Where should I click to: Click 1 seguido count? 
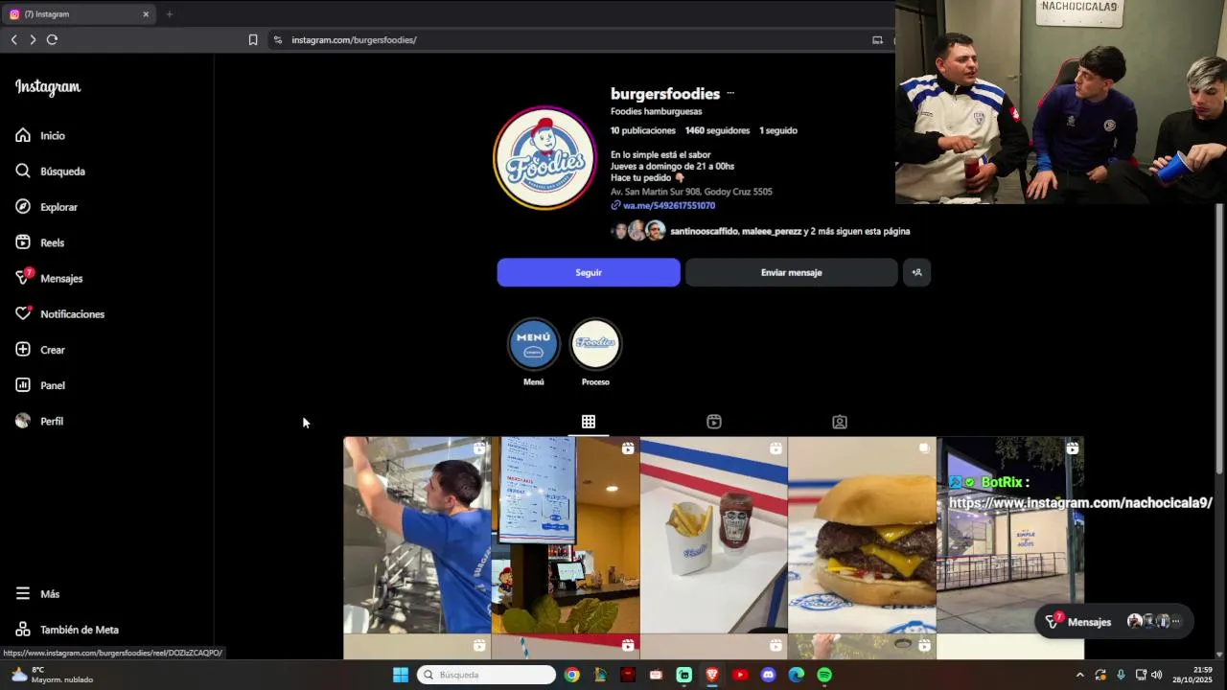[778, 130]
